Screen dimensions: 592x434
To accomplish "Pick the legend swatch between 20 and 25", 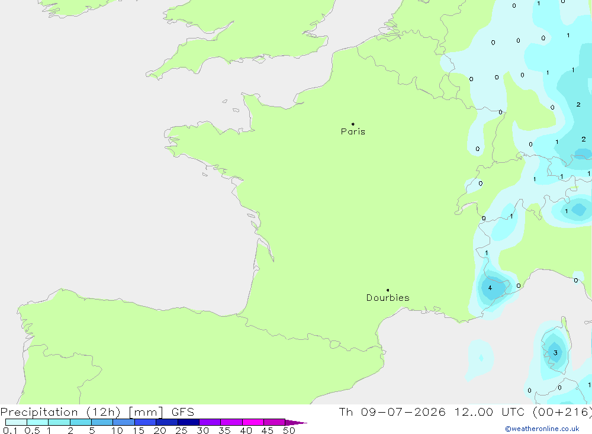I will point(167,422).
